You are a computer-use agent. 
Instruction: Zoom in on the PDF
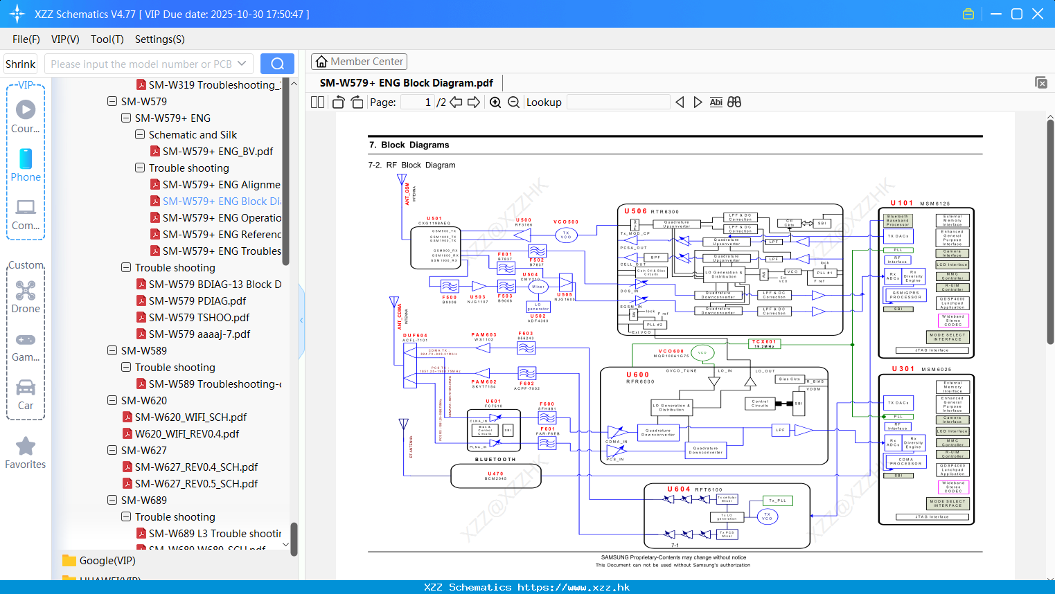[x=495, y=102]
